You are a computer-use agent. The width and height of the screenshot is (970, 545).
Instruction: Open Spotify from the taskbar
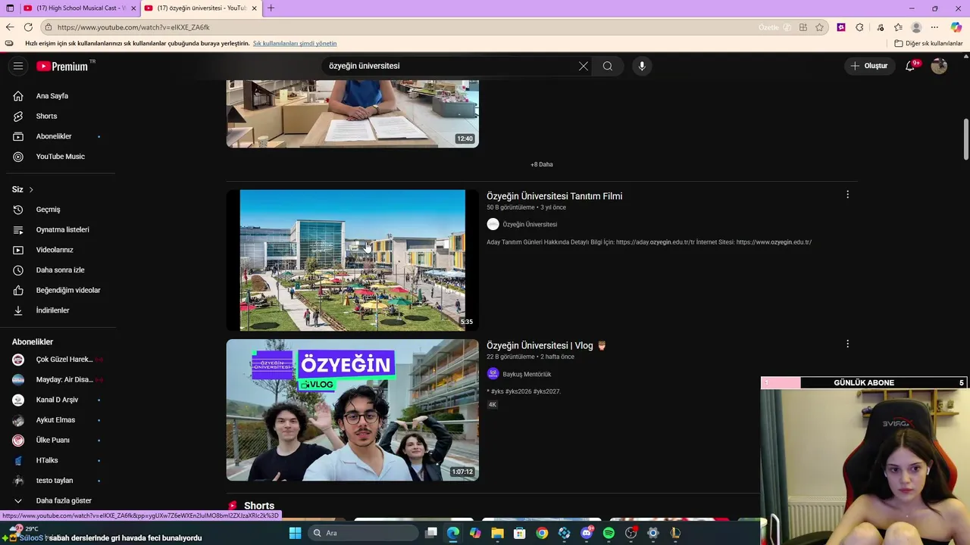pos(609,533)
